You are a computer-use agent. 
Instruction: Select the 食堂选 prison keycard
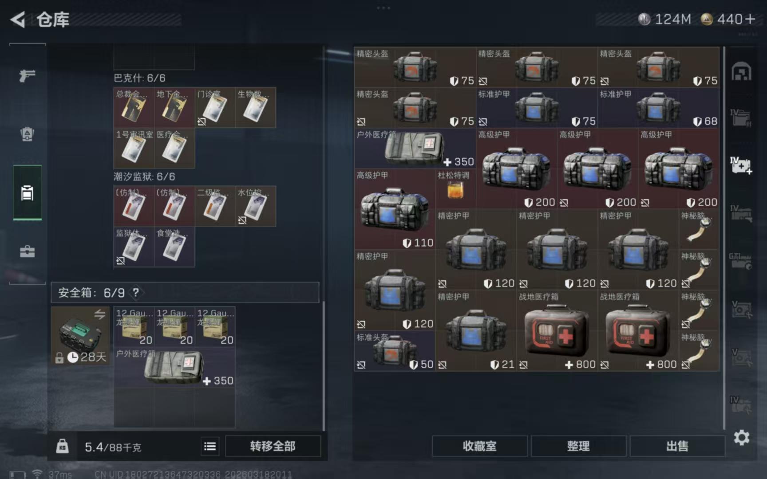point(174,247)
